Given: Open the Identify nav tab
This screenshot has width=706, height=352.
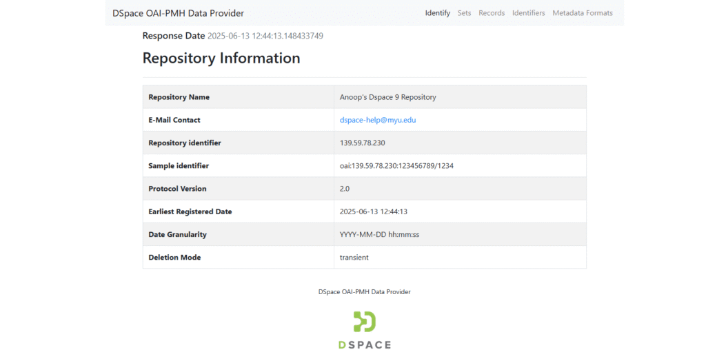Looking at the screenshot, I should click(437, 13).
